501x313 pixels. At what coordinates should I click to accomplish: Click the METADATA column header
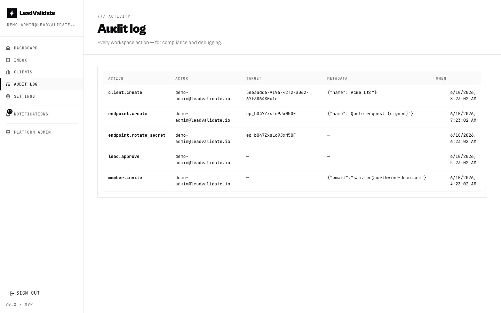[x=337, y=79]
